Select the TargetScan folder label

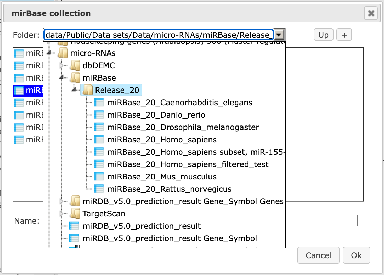pos(104,214)
